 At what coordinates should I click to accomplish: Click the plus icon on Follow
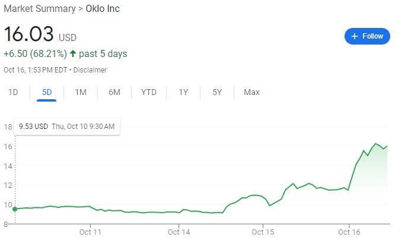click(x=355, y=36)
